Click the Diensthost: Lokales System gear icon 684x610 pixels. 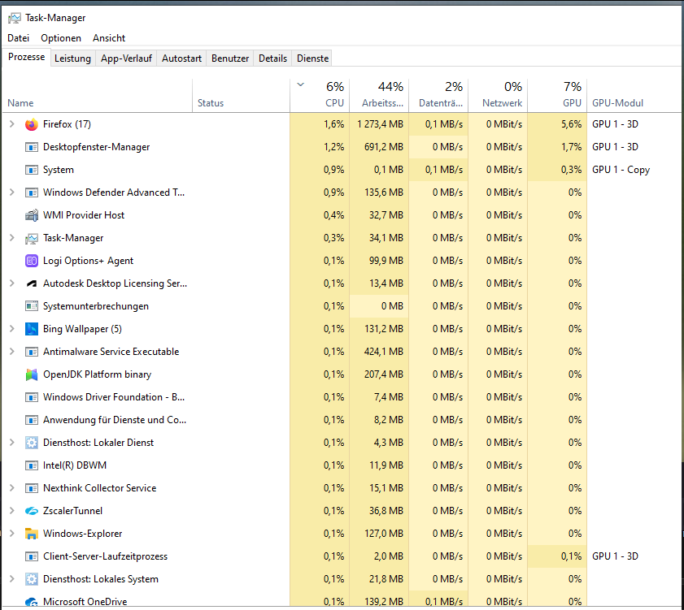tap(32, 579)
